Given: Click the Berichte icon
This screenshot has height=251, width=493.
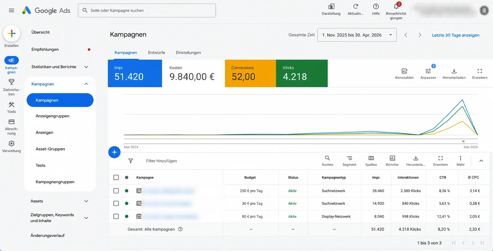Looking at the screenshot, I should point(392,158).
